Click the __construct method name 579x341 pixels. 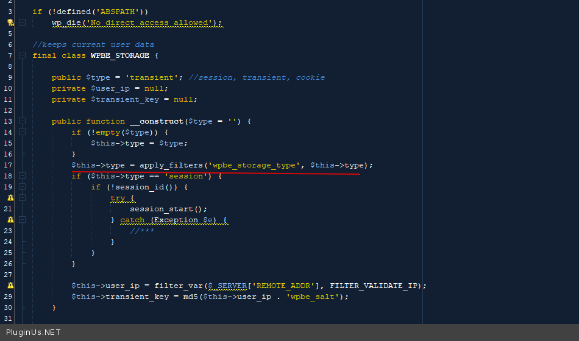(x=157, y=121)
